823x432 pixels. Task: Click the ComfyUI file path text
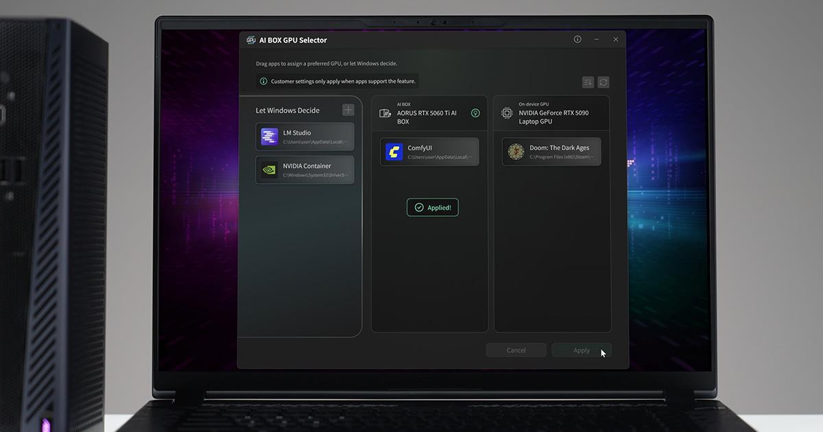440,157
